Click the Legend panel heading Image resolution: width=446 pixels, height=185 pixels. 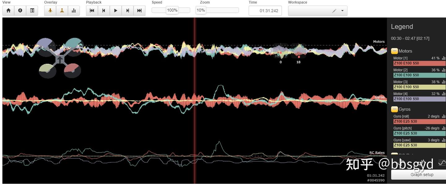tap(402, 27)
